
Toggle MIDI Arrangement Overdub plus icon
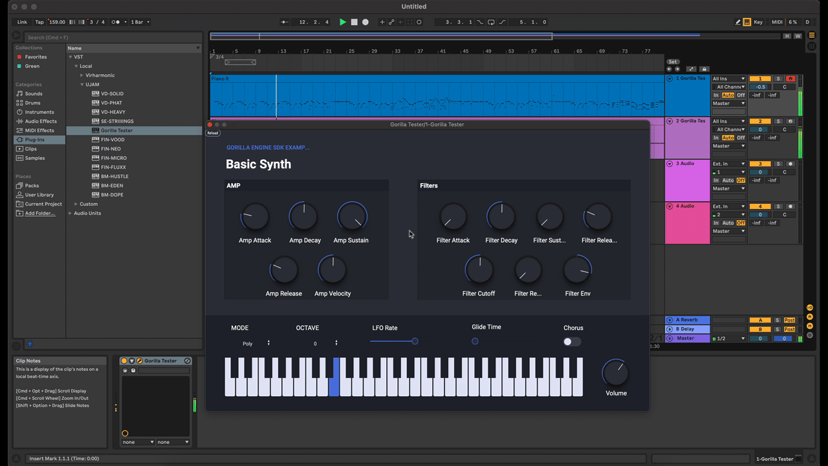pyautogui.click(x=382, y=22)
